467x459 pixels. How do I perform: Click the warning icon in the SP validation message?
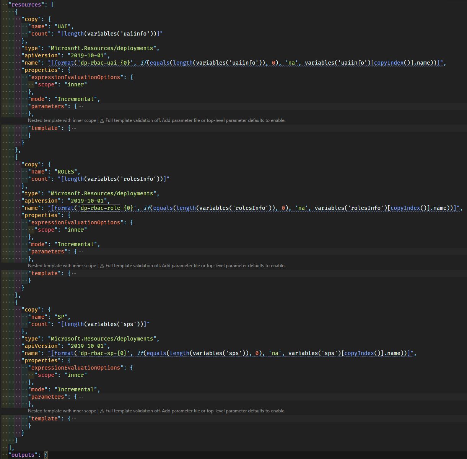102,410
